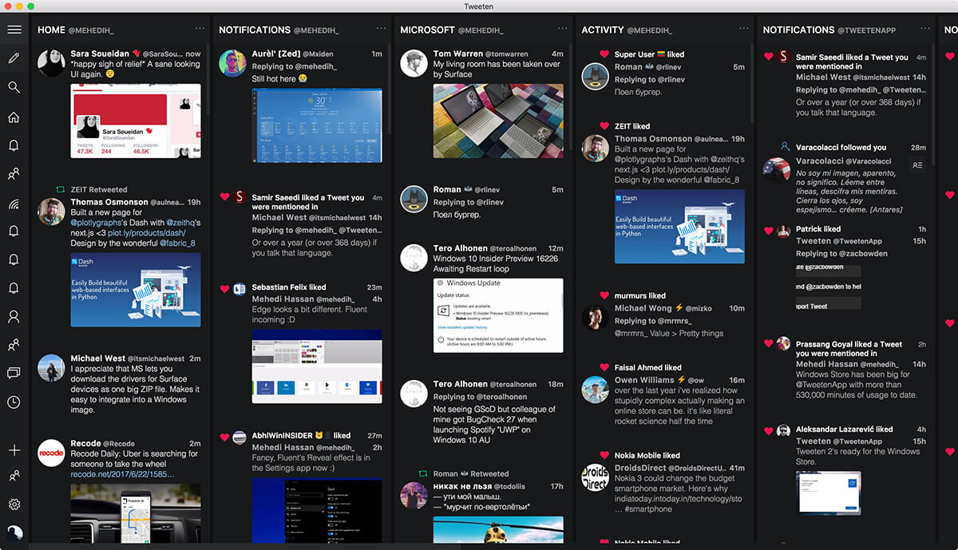Click the single-person profile icon in the sidebar
Screen dimensions: 958x550
(14, 317)
